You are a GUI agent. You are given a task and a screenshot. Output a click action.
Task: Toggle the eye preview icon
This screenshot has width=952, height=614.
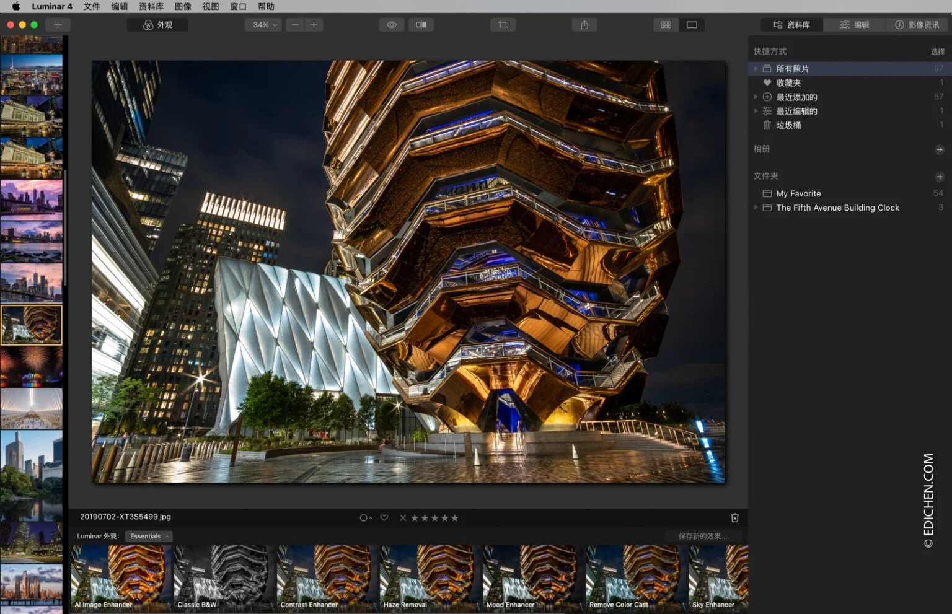[392, 25]
